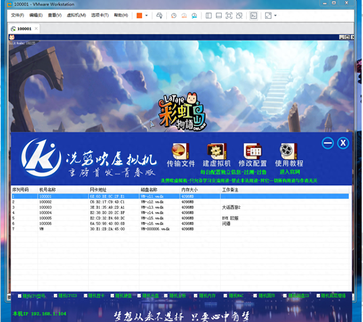363x322 pixels.
Task: Close the 100001 tab
Action: [36, 28]
